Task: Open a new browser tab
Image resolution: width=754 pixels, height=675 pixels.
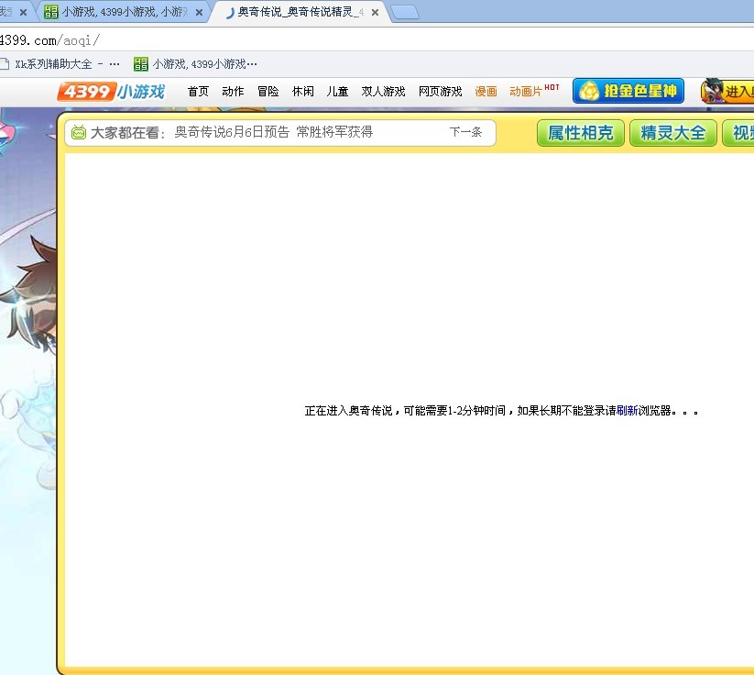Action: (404, 13)
